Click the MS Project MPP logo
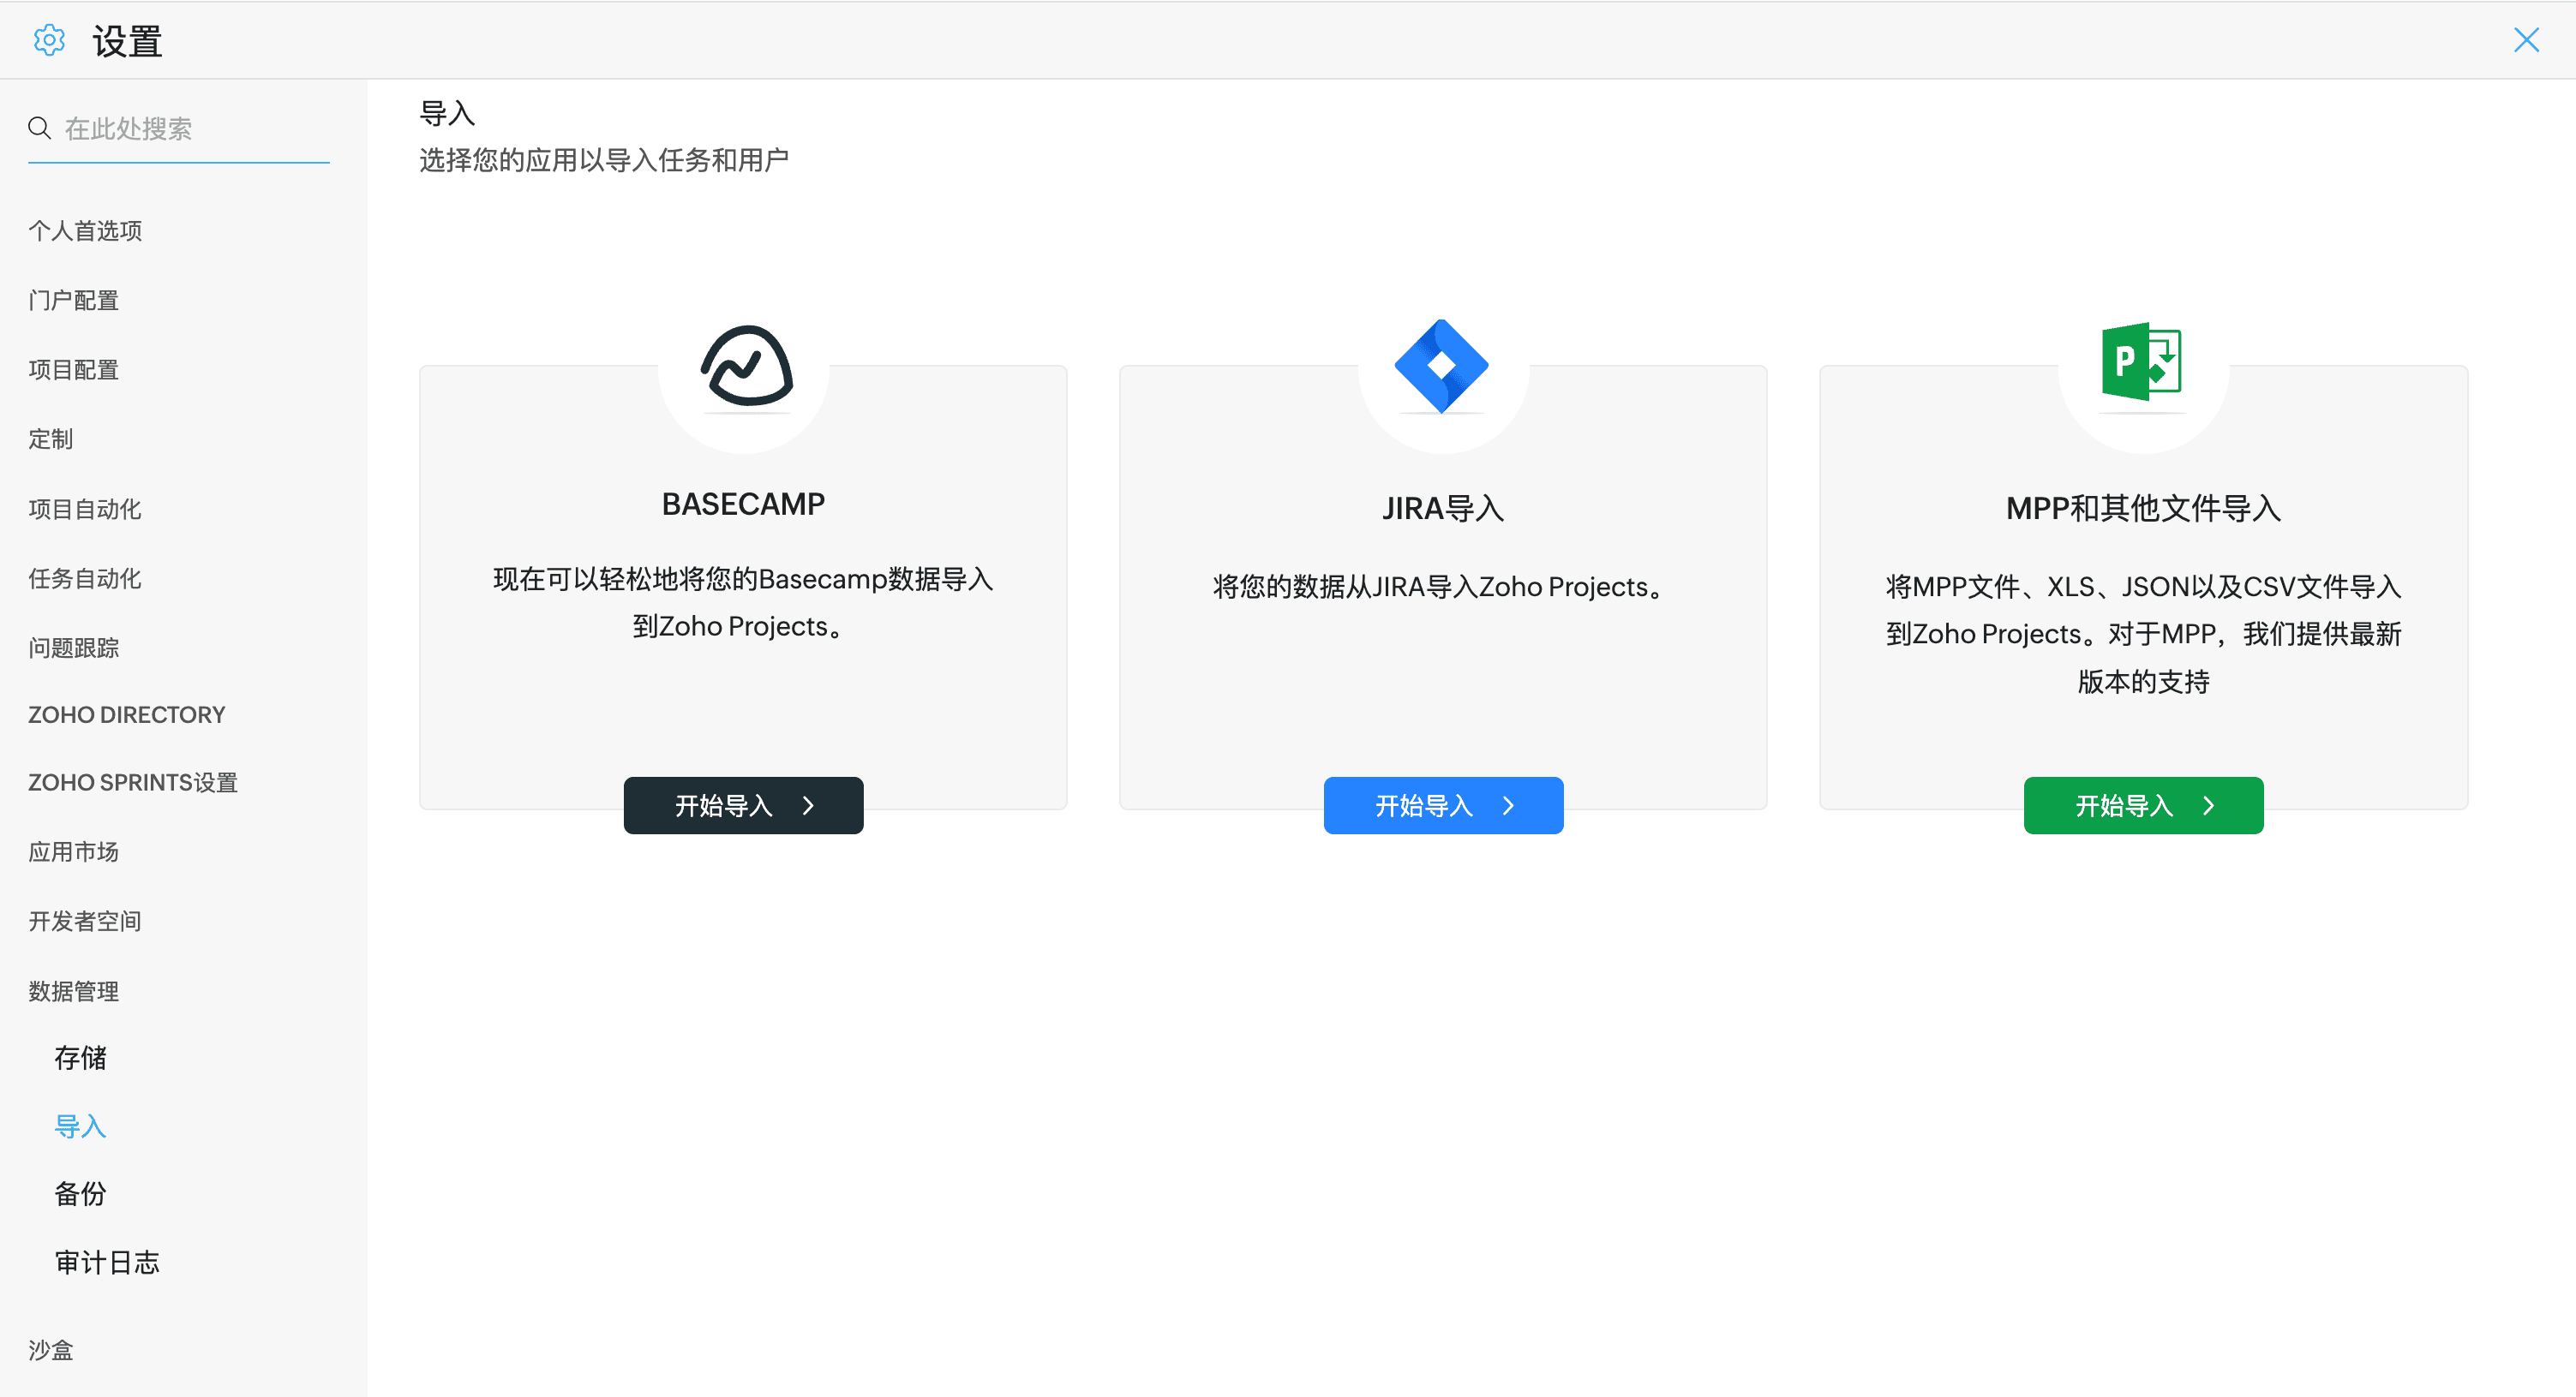The image size is (2576, 1397). (x=2141, y=361)
